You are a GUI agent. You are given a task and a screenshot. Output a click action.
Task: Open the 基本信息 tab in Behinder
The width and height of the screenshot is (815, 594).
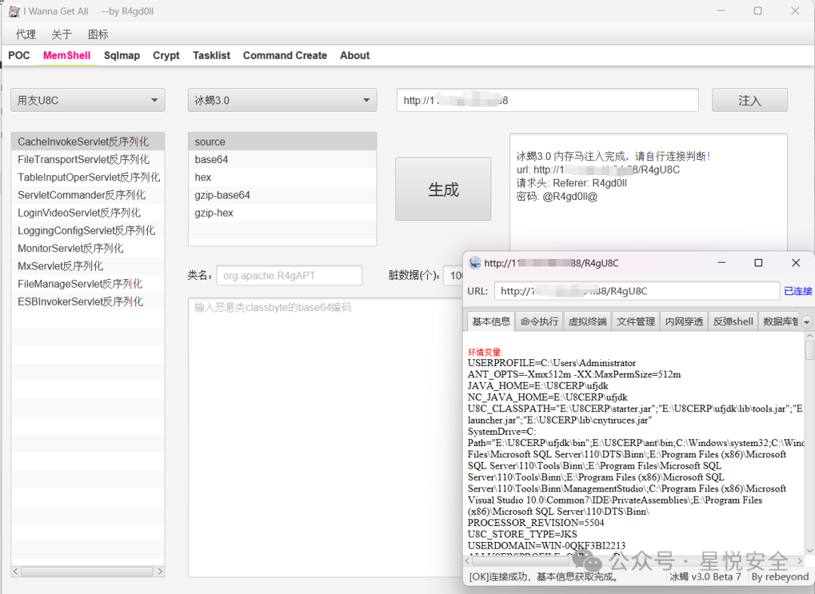pyautogui.click(x=491, y=322)
